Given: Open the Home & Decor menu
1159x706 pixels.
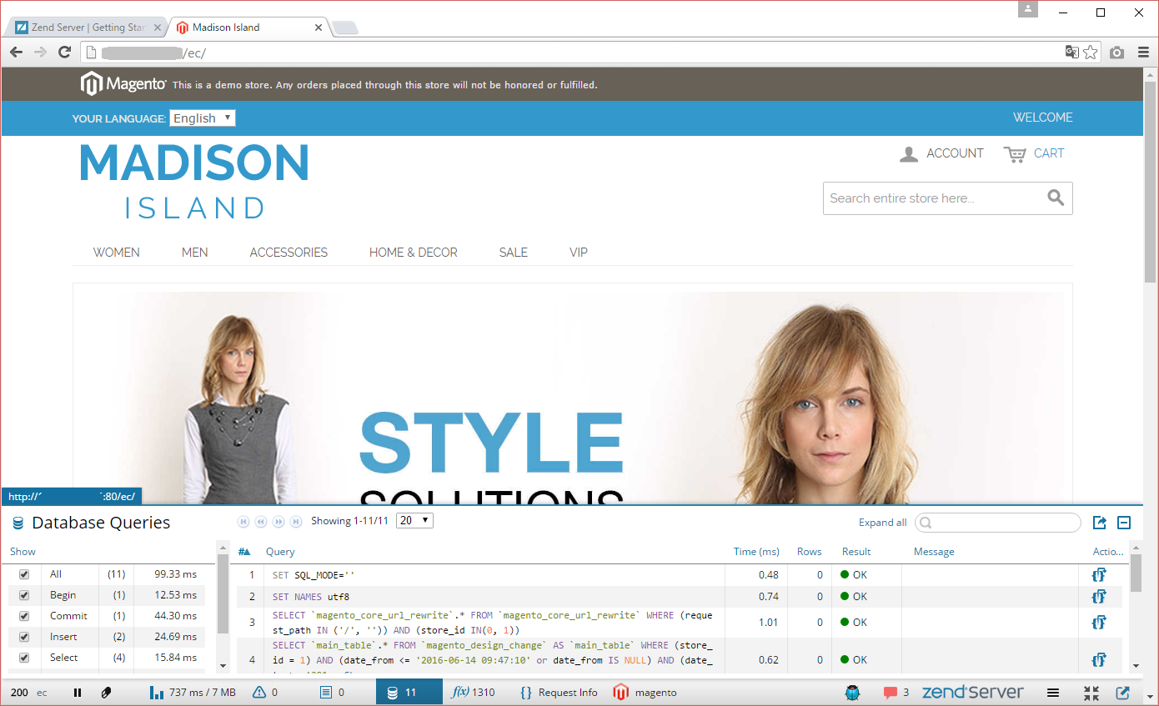Looking at the screenshot, I should 413,253.
